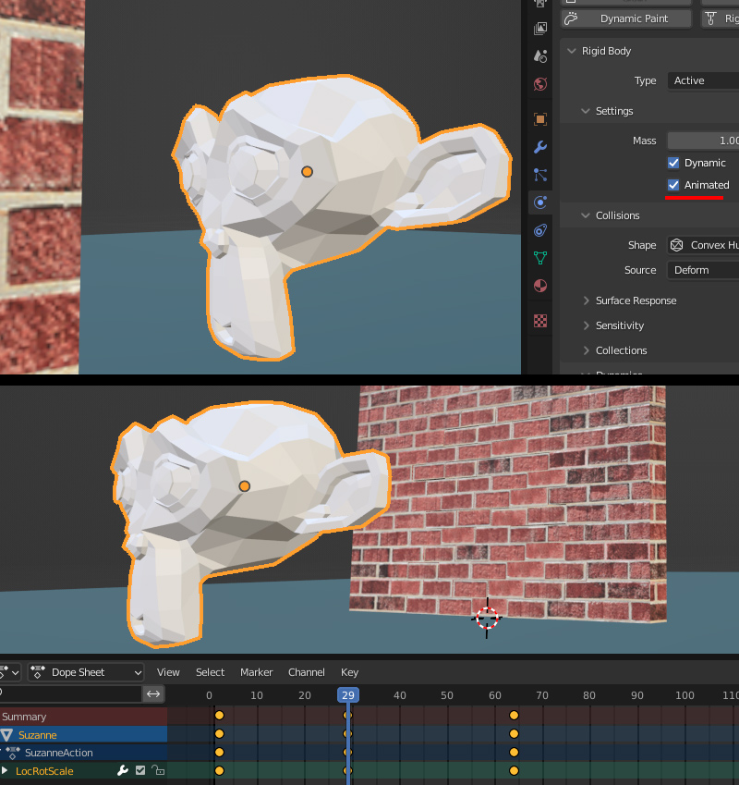Screen dimensions: 739x785
Task: Open the collision Shape dropdown
Action: click(x=703, y=245)
